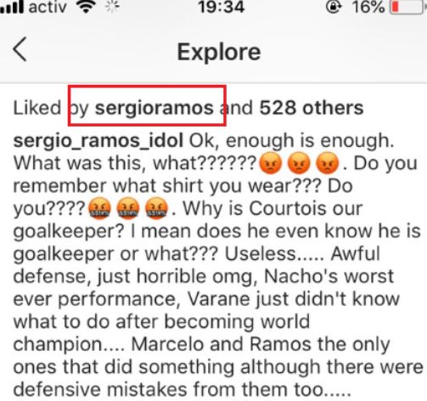Viewport: 427px width, 401px height.
Task: Tap the low battery indicator icon
Action: tap(407, 7)
